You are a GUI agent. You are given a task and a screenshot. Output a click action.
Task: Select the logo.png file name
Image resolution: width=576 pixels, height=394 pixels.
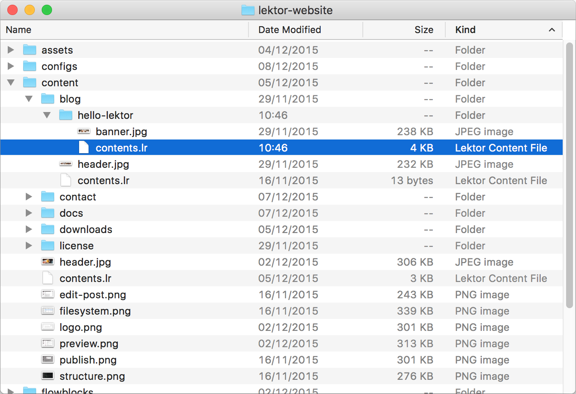click(81, 327)
